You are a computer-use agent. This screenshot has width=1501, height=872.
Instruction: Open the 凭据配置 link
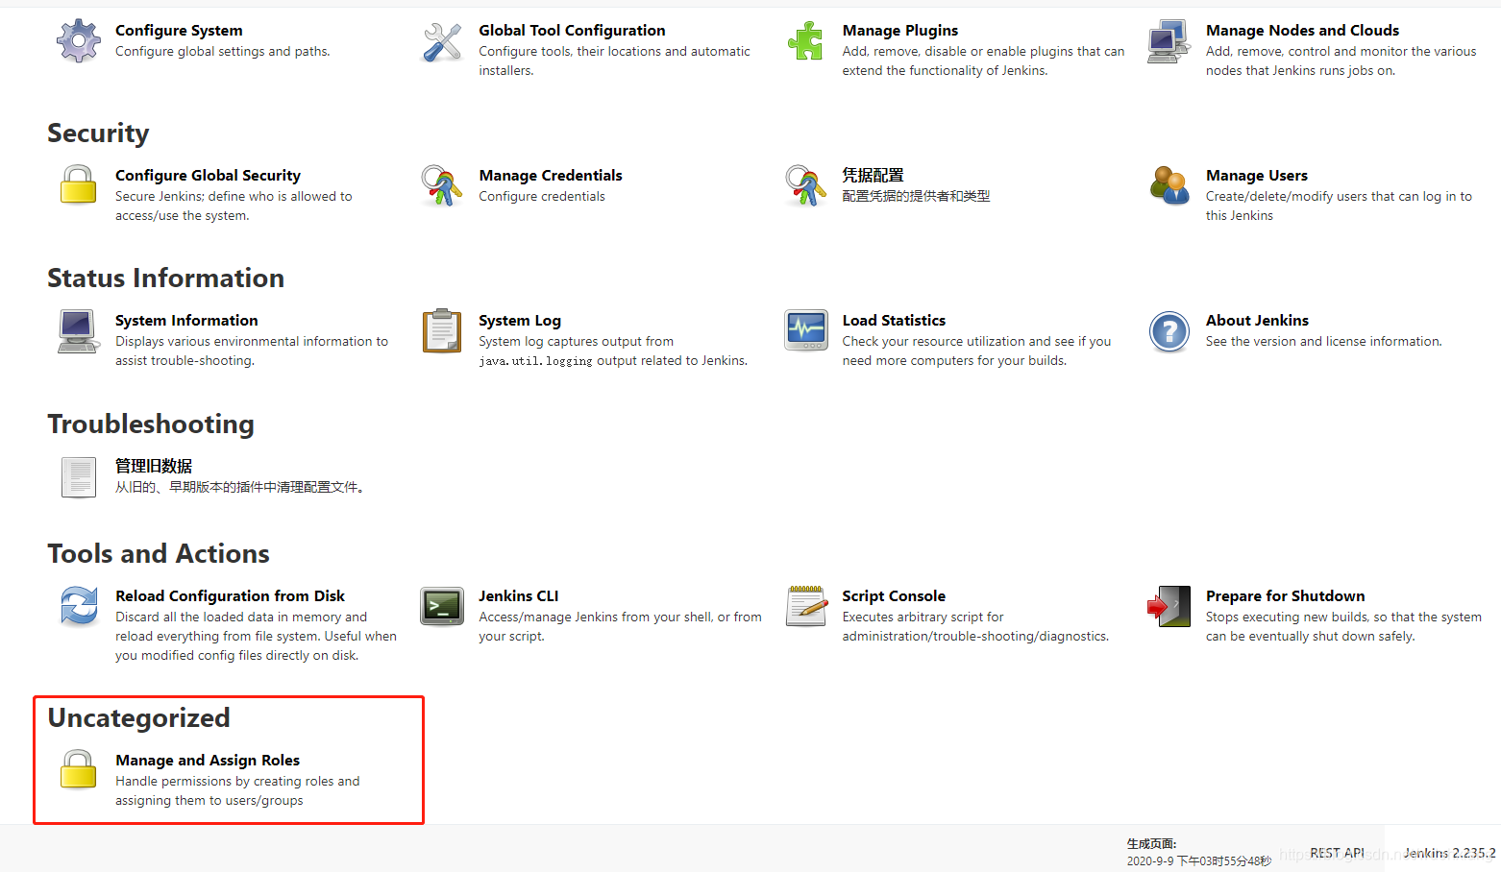873,176
